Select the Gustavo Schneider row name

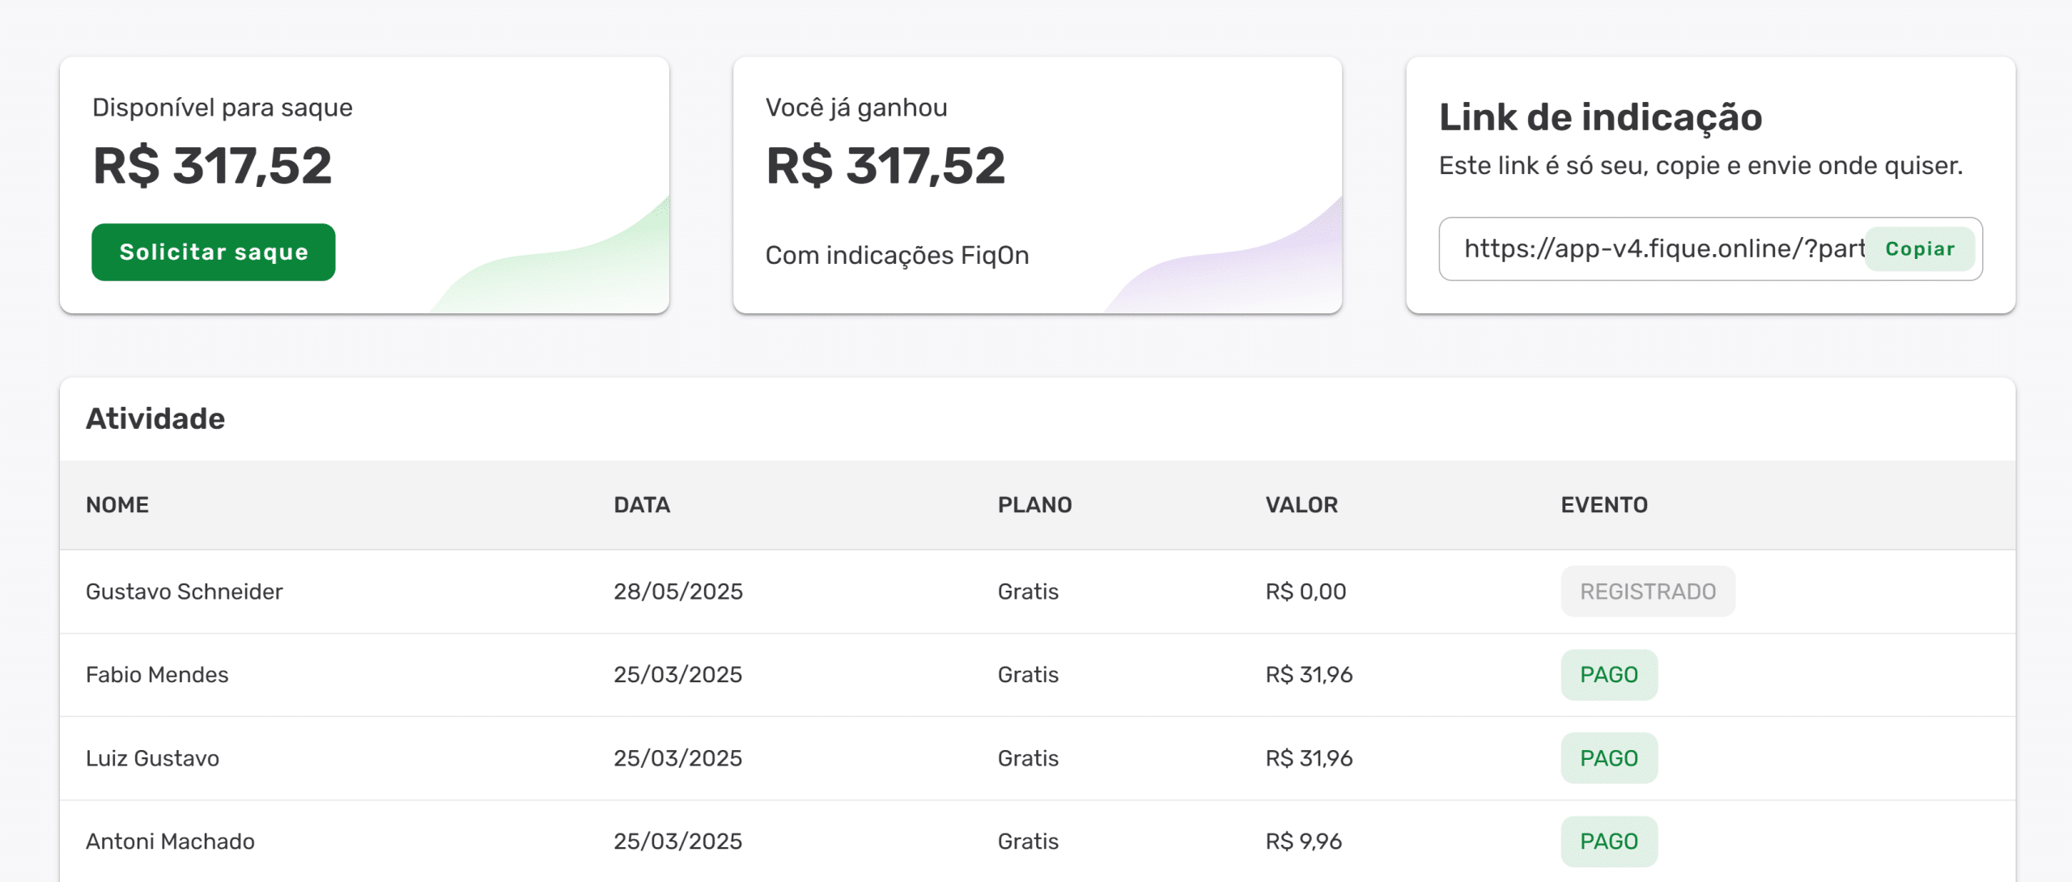(x=185, y=592)
